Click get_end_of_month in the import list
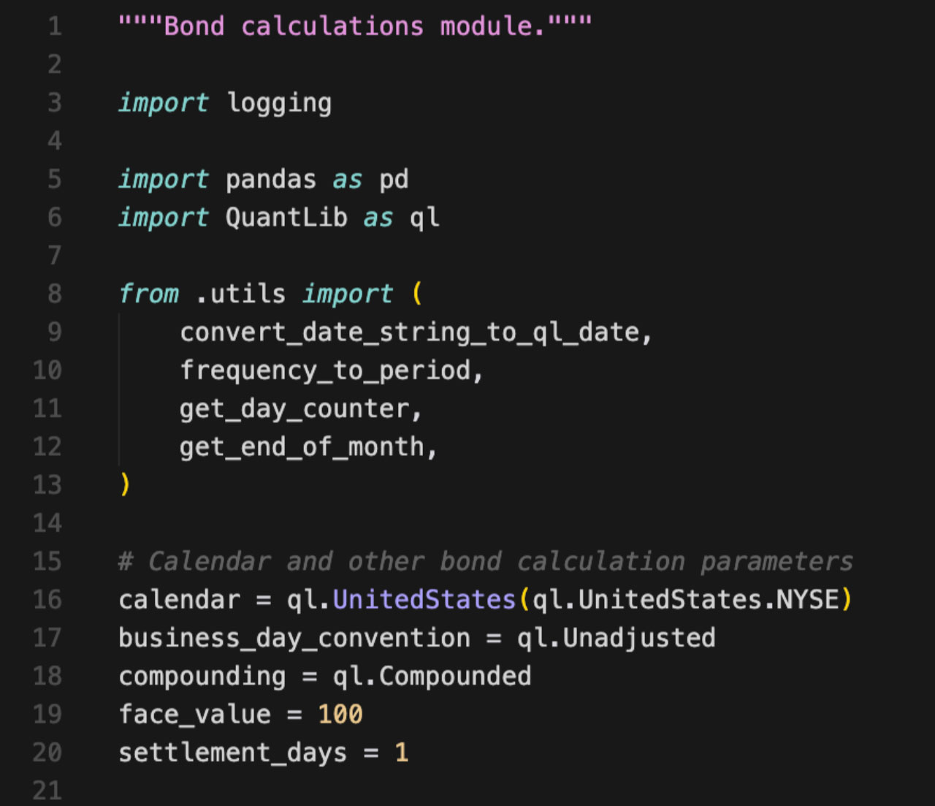The height and width of the screenshot is (806, 935). [302, 446]
